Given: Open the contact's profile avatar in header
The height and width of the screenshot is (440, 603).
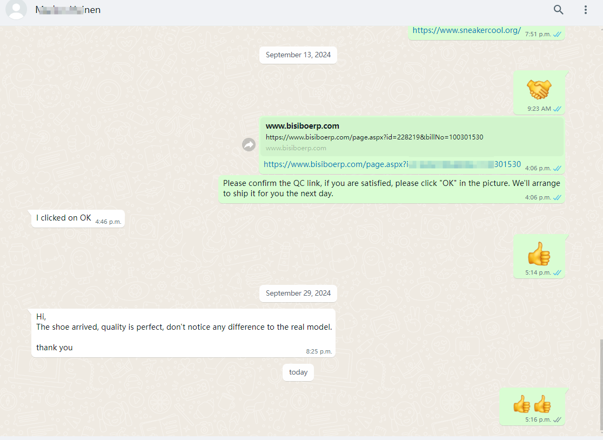Looking at the screenshot, I should pos(16,10).
